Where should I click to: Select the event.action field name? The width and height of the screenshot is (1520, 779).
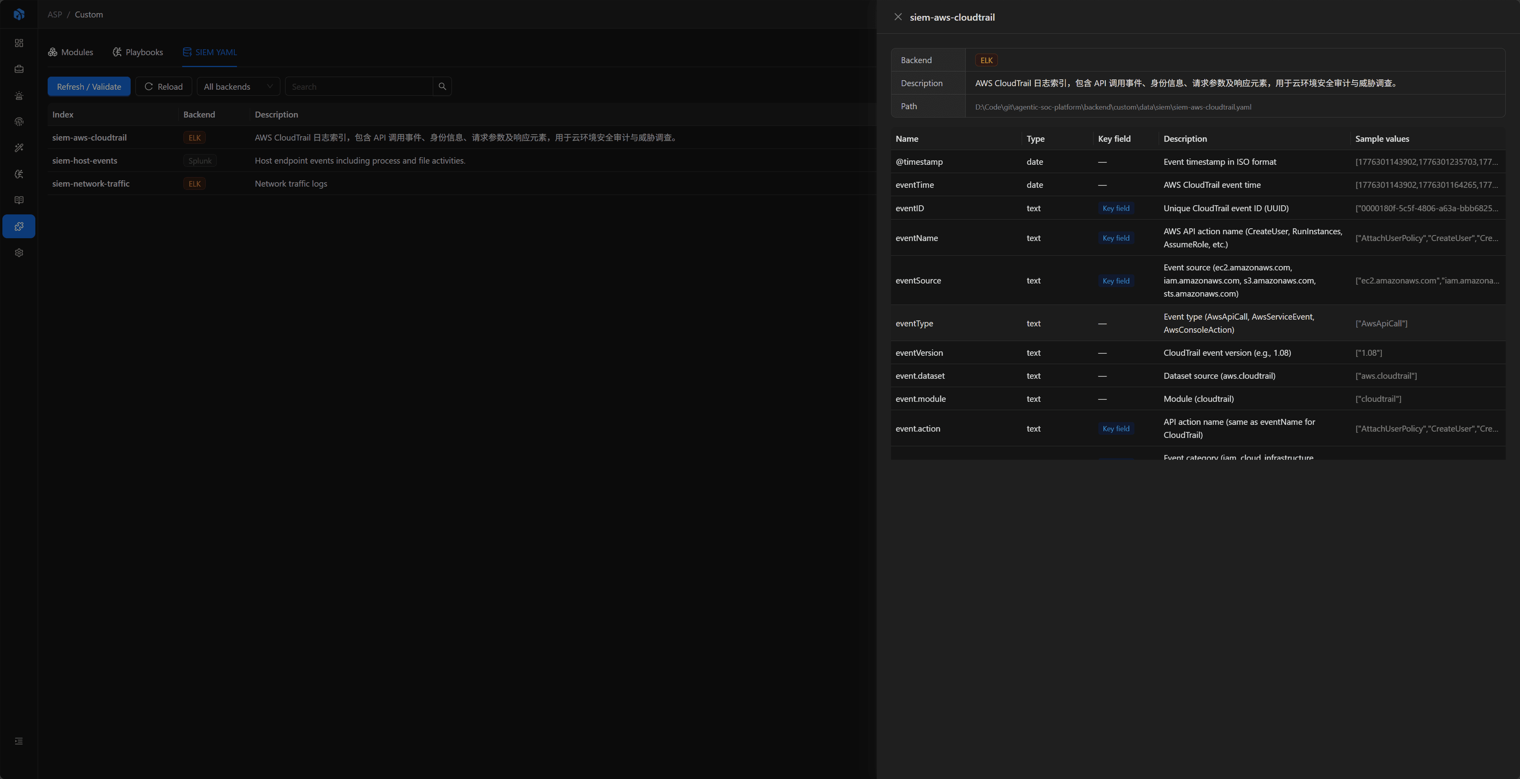click(918, 428)
